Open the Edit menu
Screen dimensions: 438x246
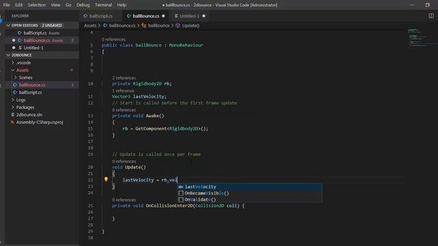pos(18,5)
